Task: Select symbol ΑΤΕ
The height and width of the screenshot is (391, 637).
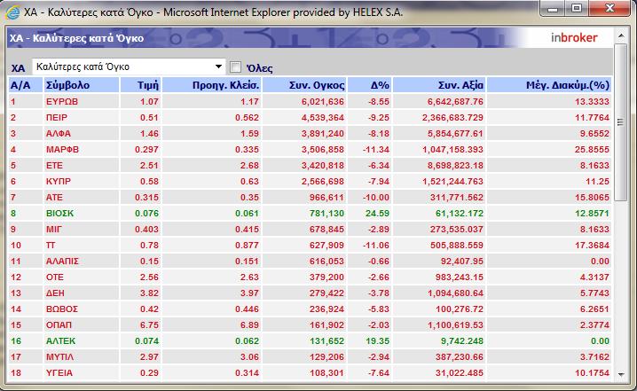Action: [54, 198]
